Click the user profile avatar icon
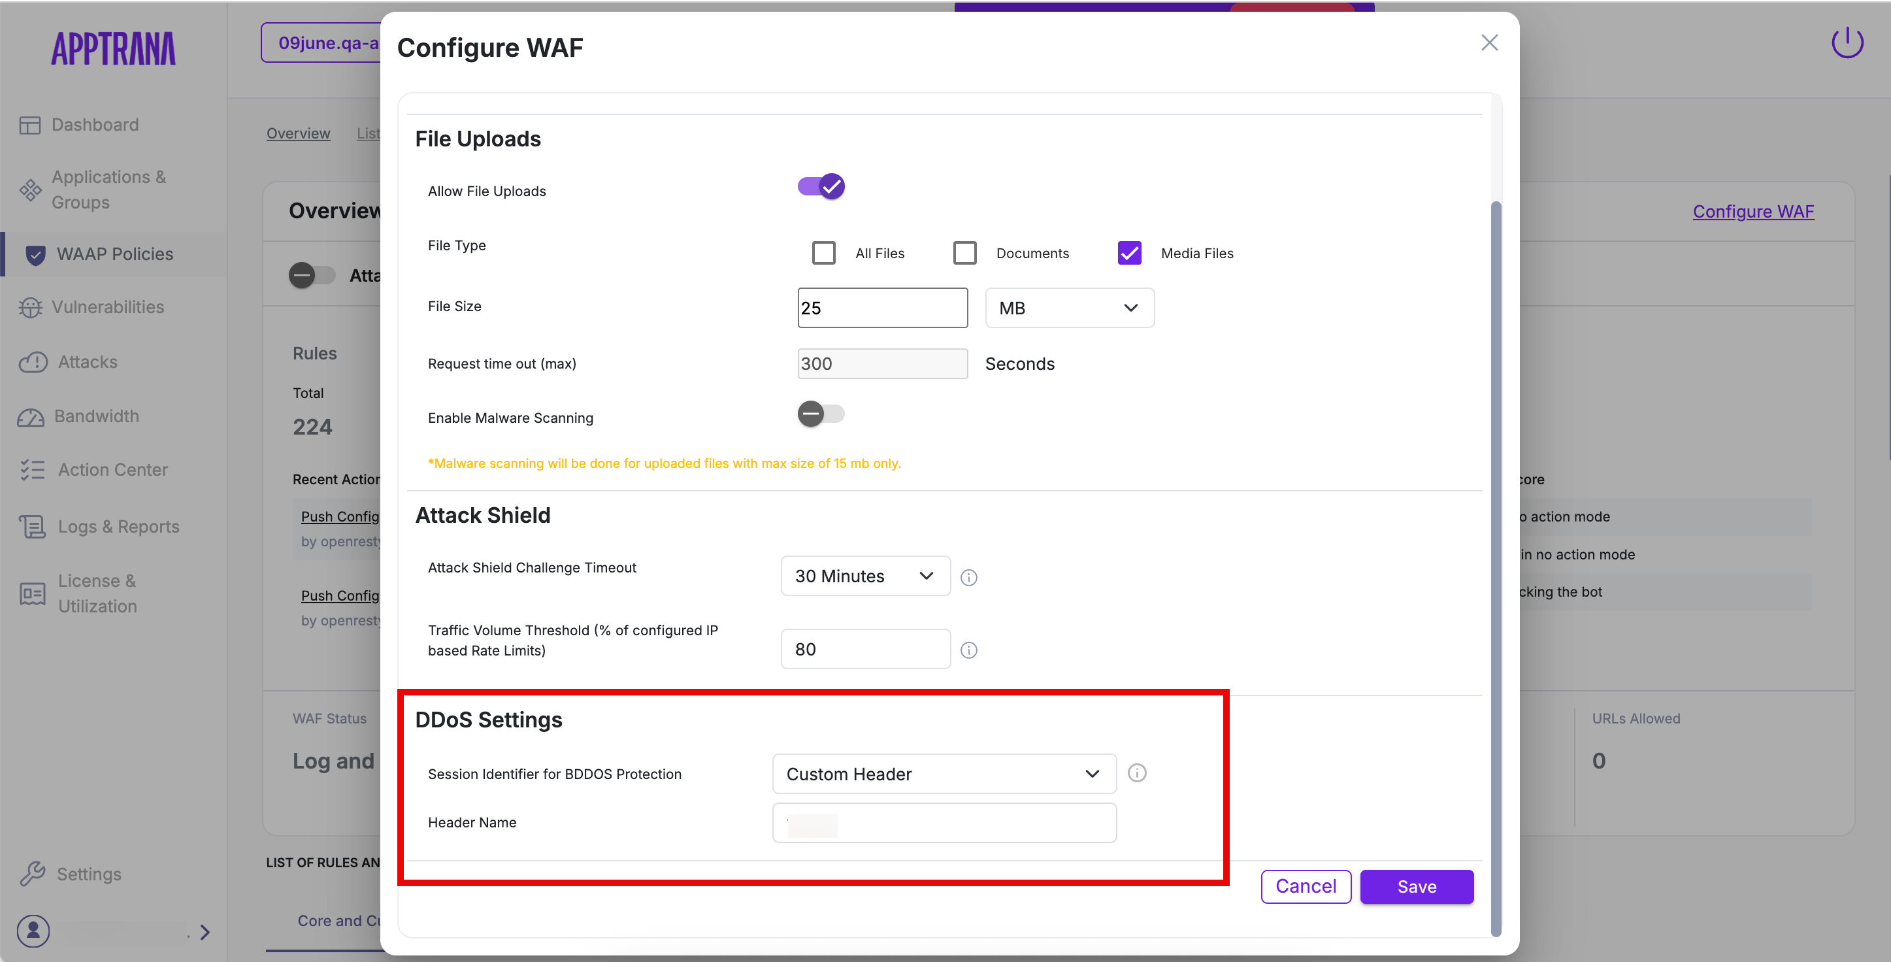 33,931
